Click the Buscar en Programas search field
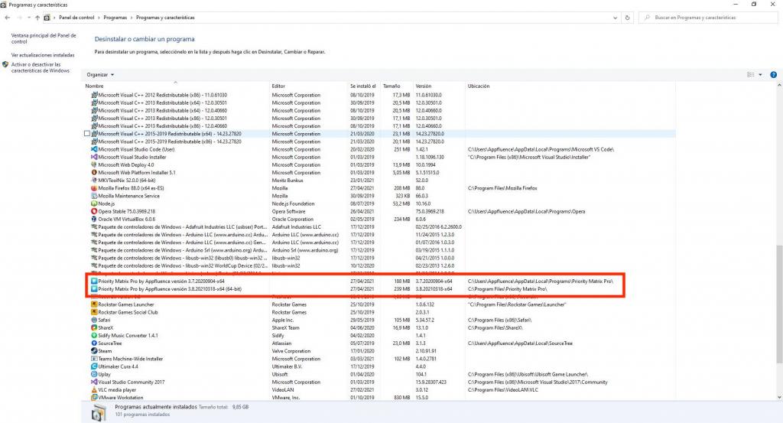 pyautogui.click(x=707, y=18)
